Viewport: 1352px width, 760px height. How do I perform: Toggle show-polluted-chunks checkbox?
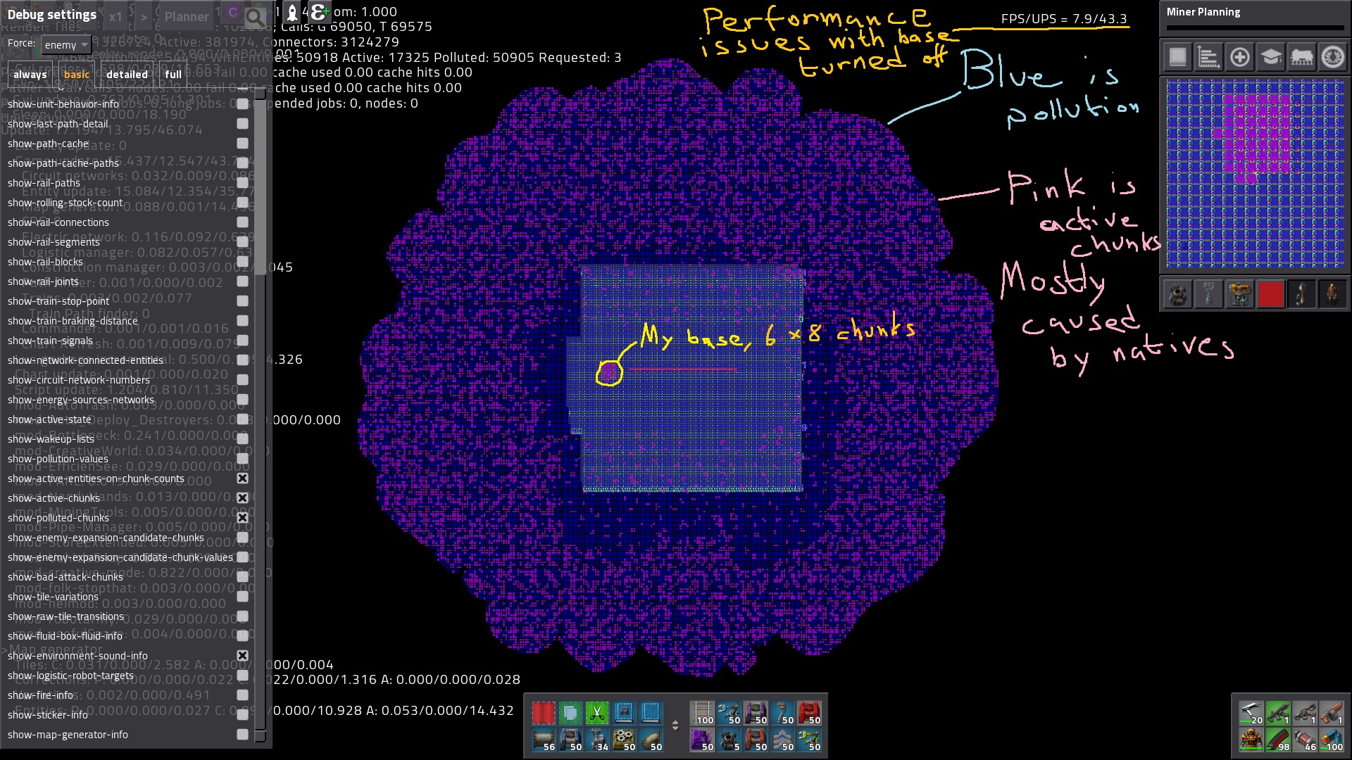tap(242, 518)
